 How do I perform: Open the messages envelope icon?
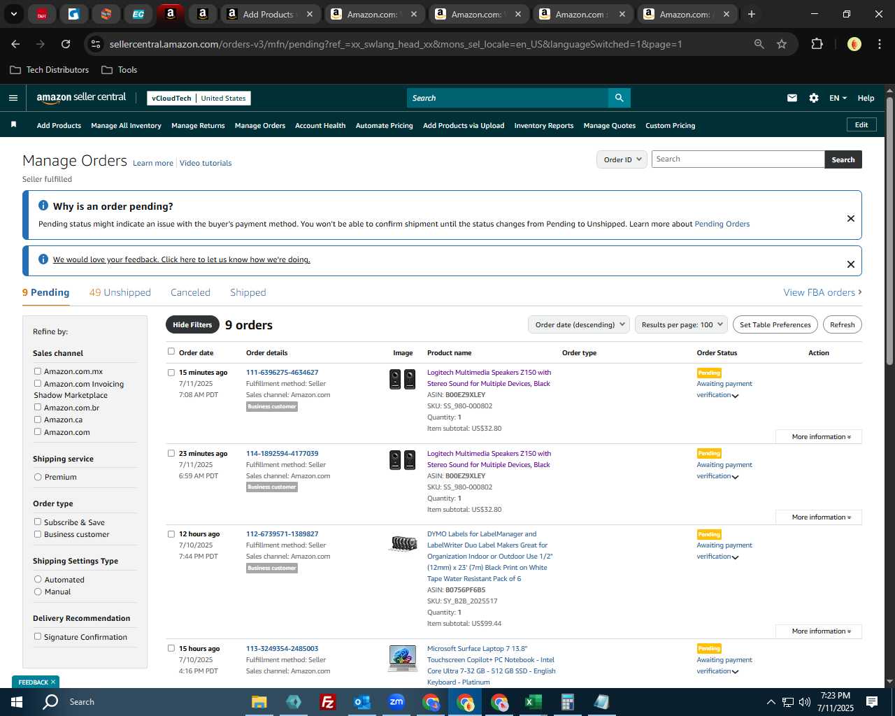point(792,98)
